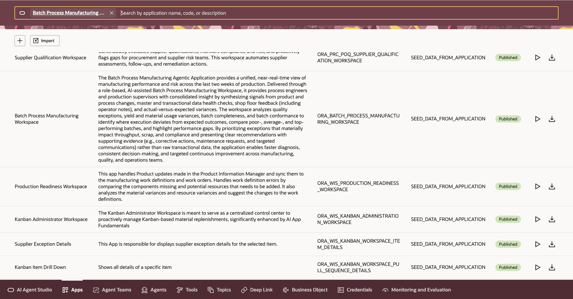This screenshot has width=573, height=299.
Task: Click the Production Readiness Workspace description
Action: (201, 186)
